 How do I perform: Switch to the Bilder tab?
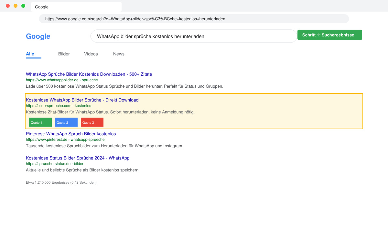click(64, 54)
